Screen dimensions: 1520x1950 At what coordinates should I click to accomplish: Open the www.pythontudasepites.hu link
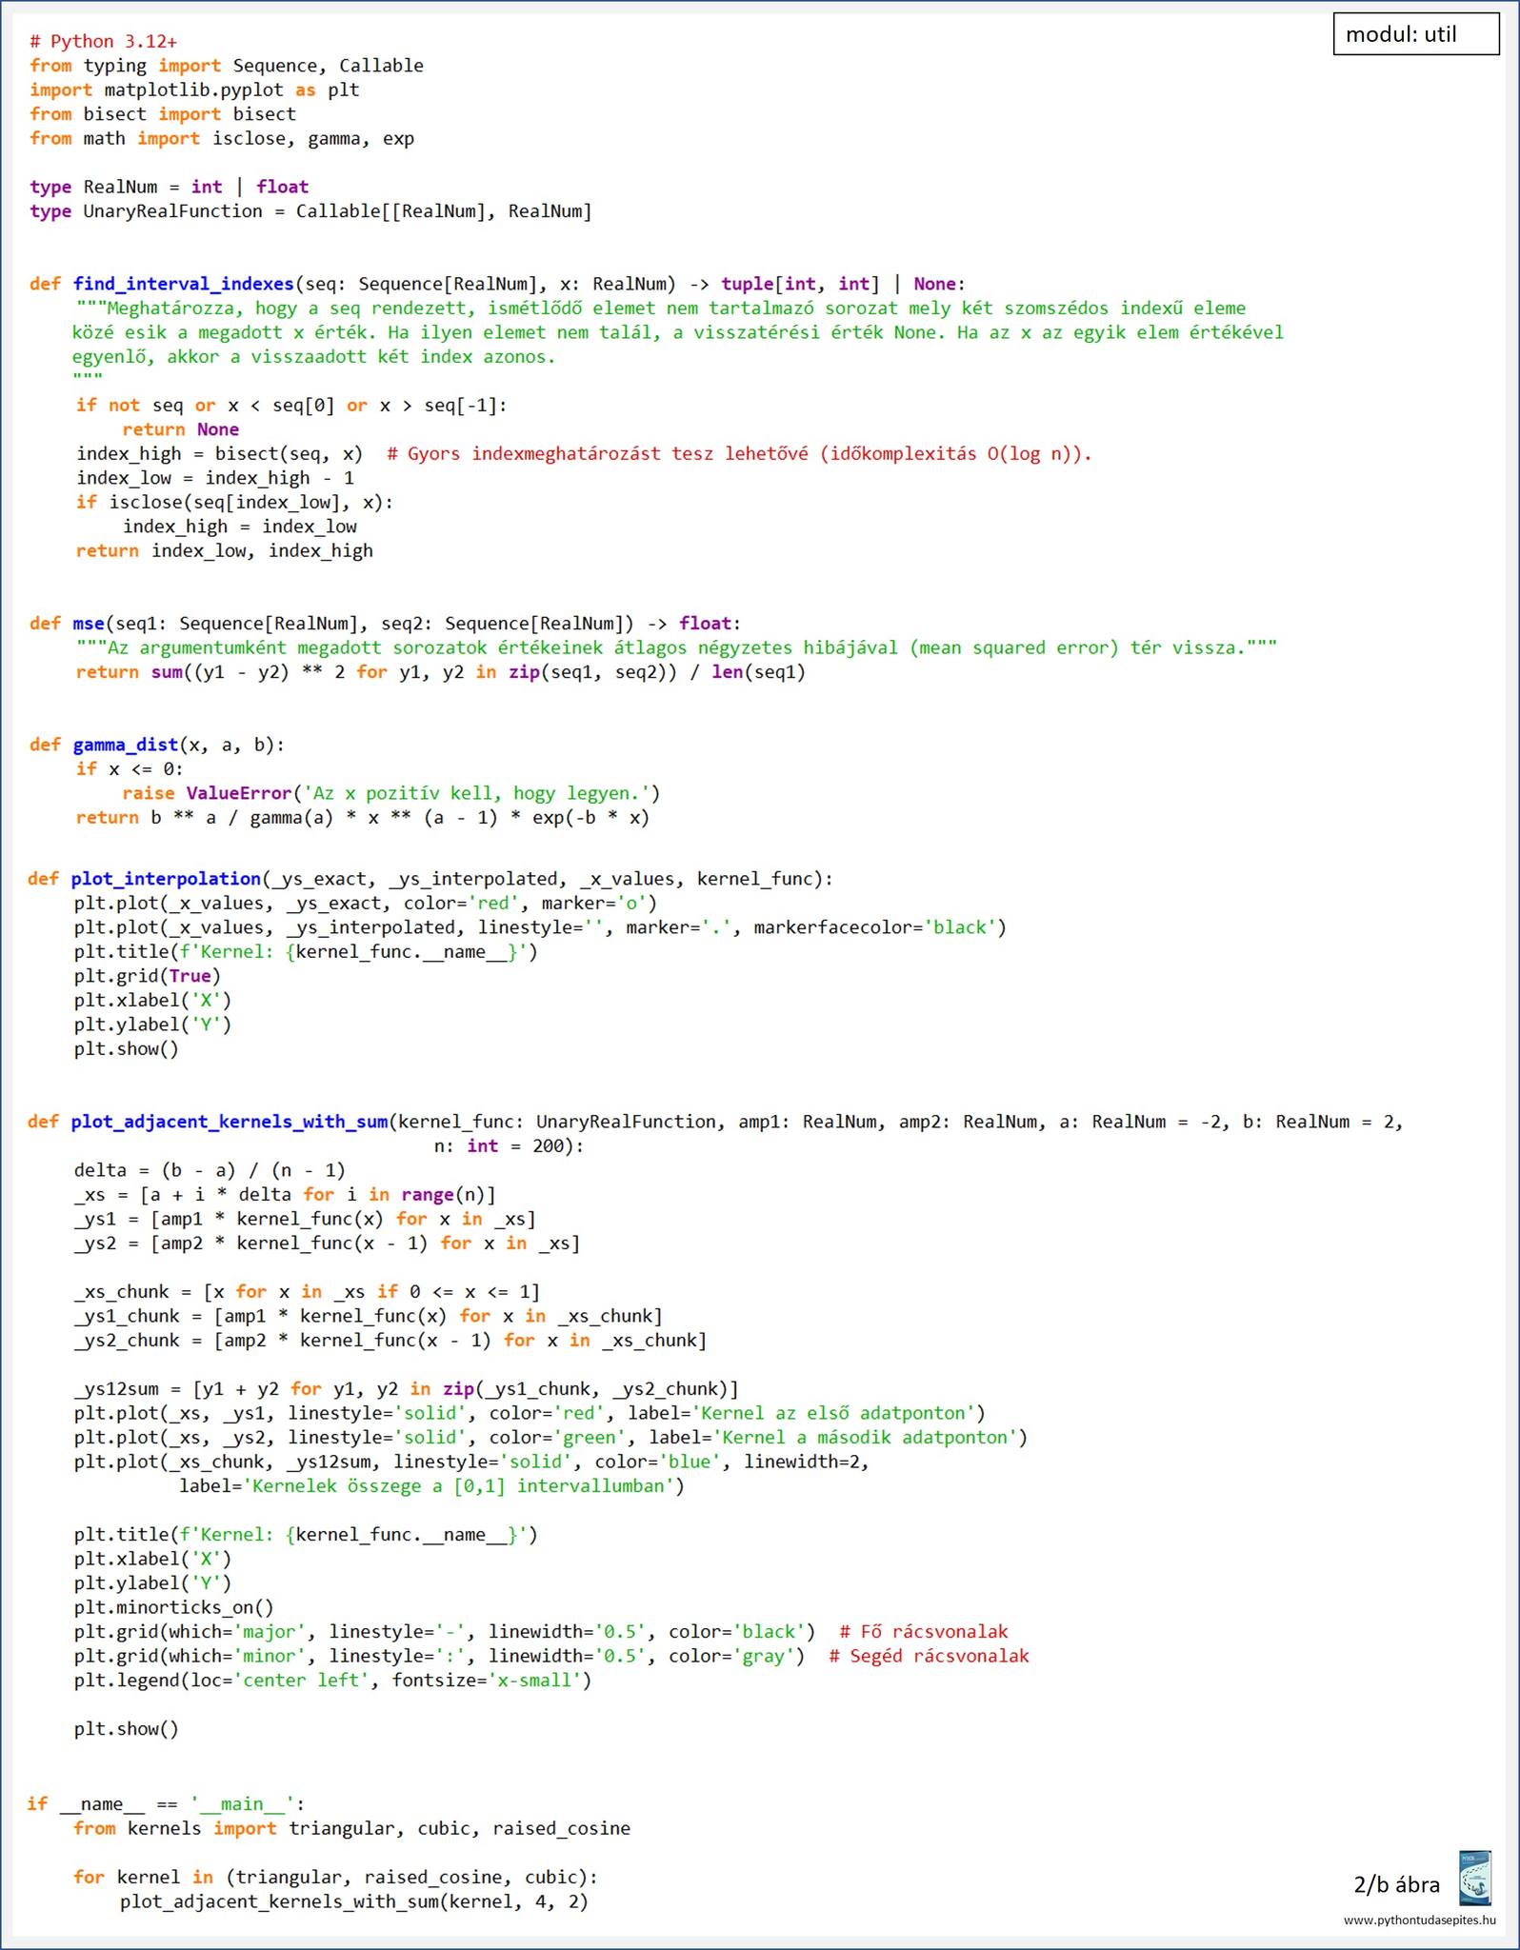click(1419, 1920)
